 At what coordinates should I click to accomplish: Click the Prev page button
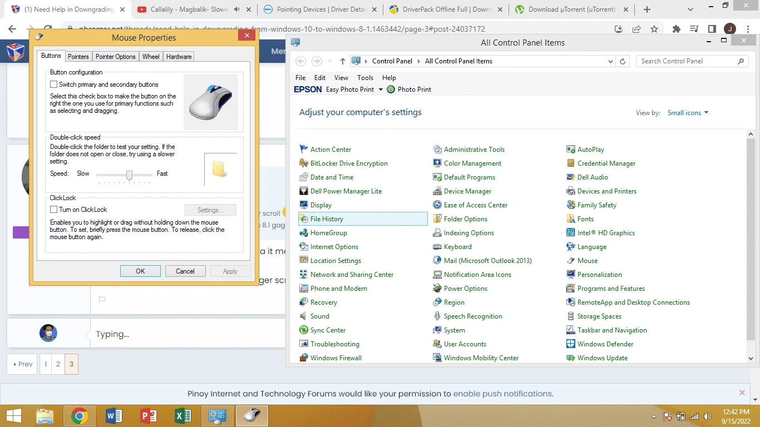pos(22,364)
